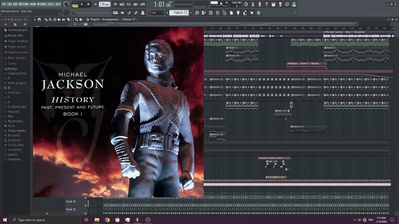Click the Play button
This screenshot has height=224, width=399.
pyautogui.click(x=82, y=4)
